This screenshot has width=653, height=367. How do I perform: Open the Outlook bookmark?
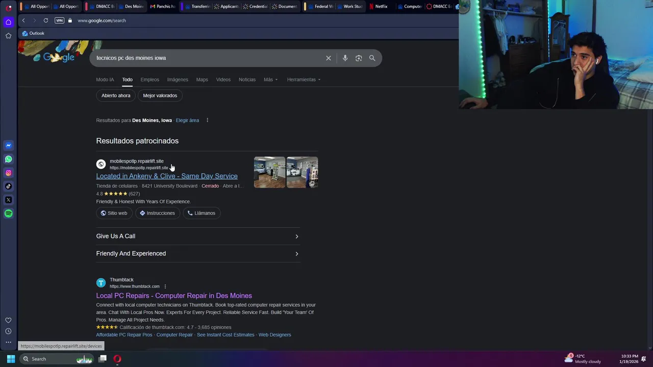click(33, 33)
